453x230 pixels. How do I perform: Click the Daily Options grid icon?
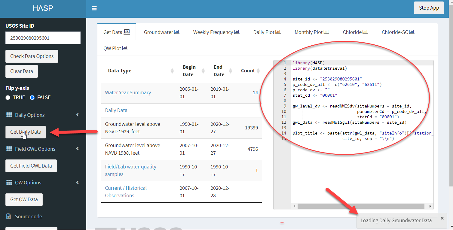pos(9,115)
